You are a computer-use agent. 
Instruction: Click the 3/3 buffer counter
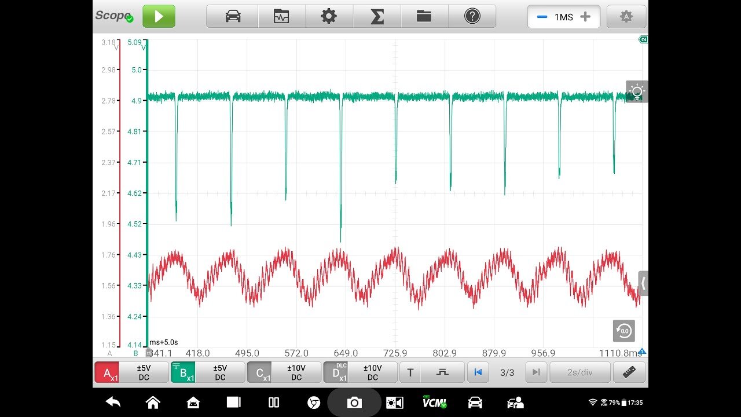click(x=507, y=372)
